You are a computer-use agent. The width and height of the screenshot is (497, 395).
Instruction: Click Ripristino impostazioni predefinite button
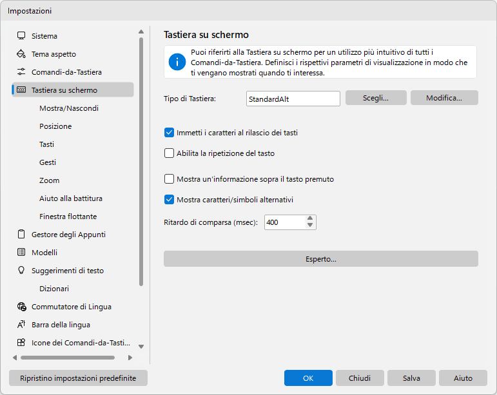(x=78, y=378)
